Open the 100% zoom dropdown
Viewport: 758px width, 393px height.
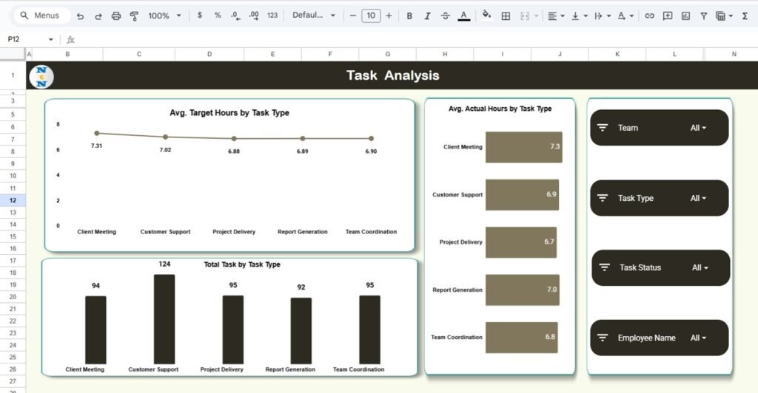coord(164,16)
